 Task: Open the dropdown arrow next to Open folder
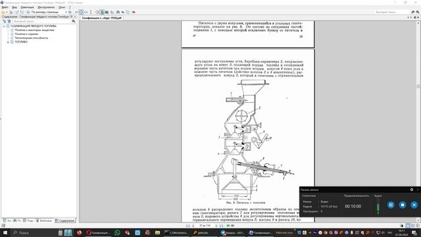click(x=7, y=12)
